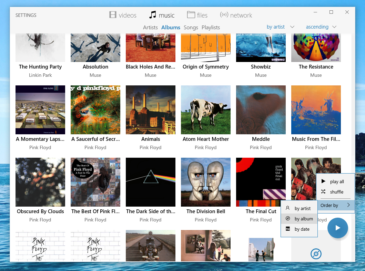Screen dimensions: 365x271
Task: Open the by artist sort dropdown
Action: (x=280, y=27)
